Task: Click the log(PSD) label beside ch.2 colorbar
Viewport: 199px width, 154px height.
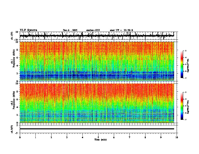Action: click(x=188, y=107)
